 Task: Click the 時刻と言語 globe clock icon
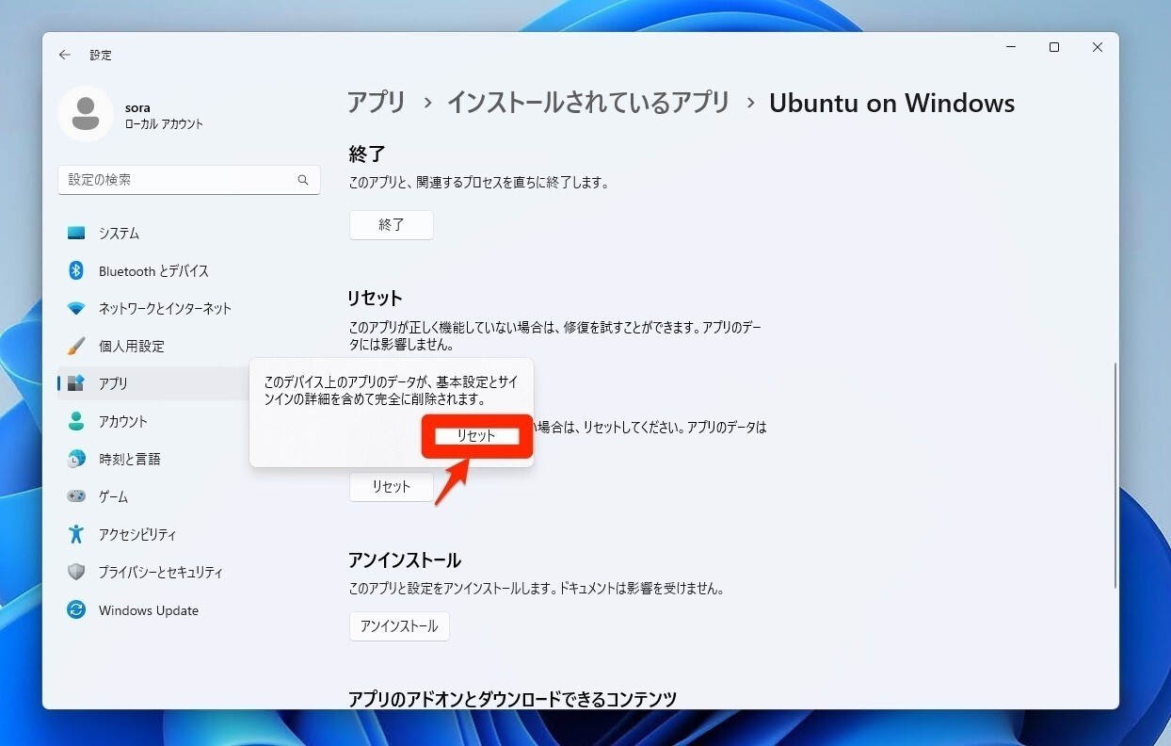tap(76, 459)
